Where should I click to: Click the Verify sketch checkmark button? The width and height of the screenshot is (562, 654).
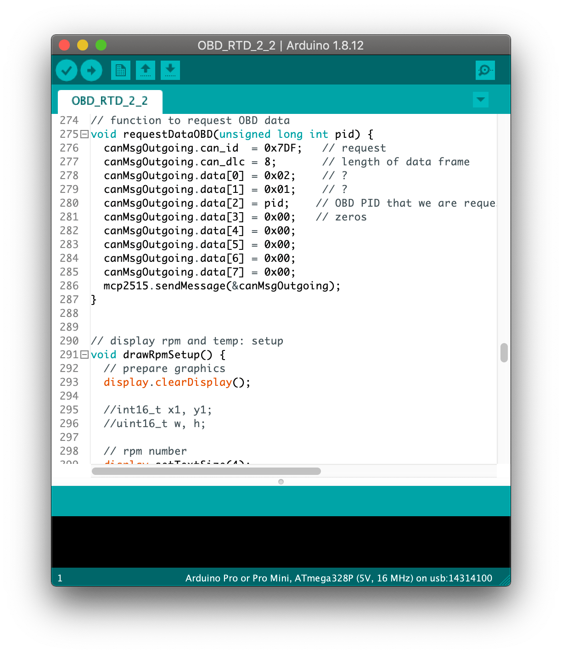point(67,70)
